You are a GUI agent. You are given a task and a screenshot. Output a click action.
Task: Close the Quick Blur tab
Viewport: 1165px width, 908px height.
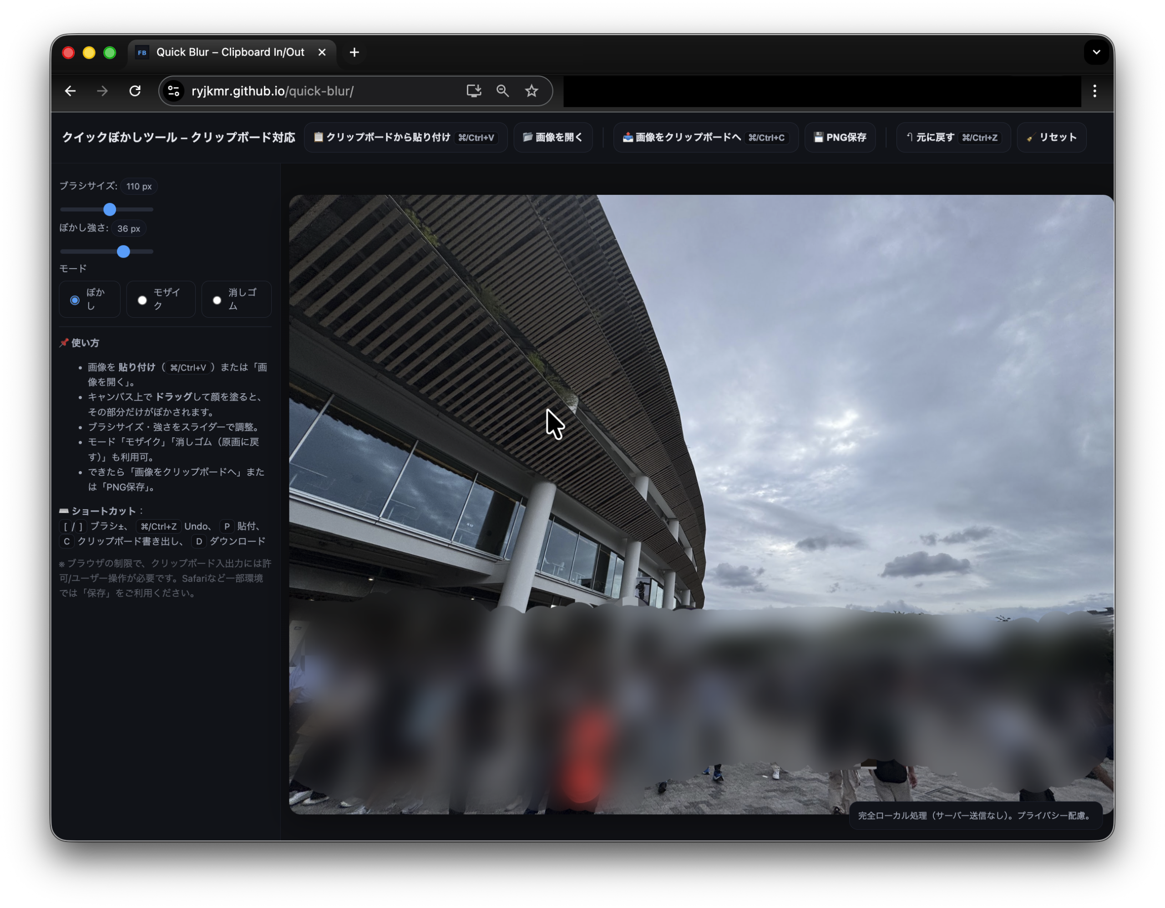(x=322, y=52)
